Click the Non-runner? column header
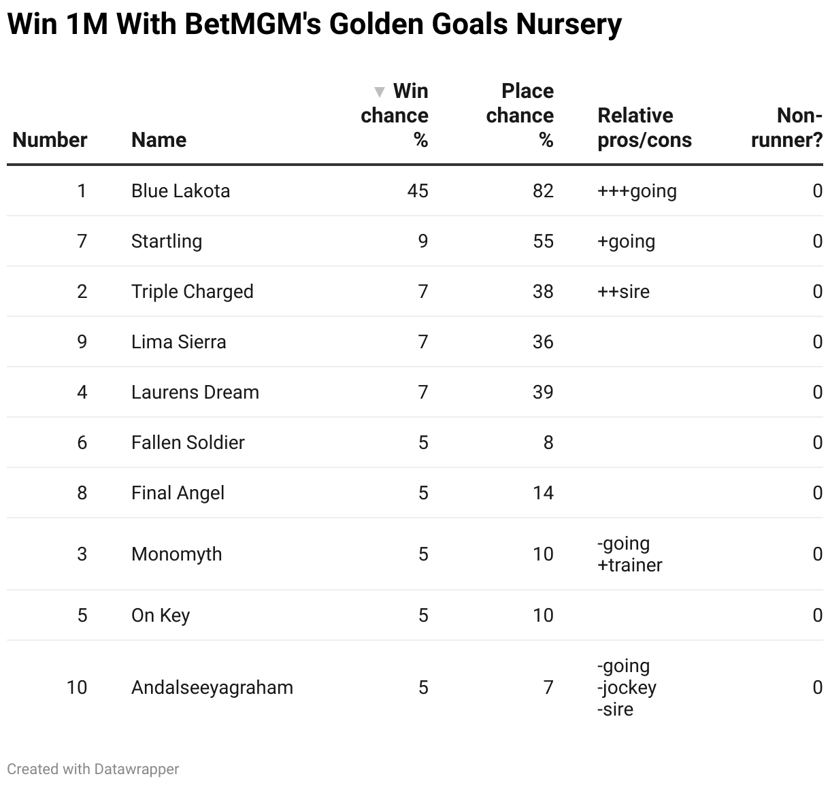 tap(786, 128)
